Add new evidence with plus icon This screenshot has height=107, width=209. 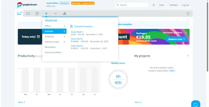(x=64, y=36)
